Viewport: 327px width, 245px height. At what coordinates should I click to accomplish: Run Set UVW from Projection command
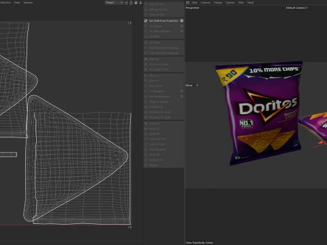(163, 20)
